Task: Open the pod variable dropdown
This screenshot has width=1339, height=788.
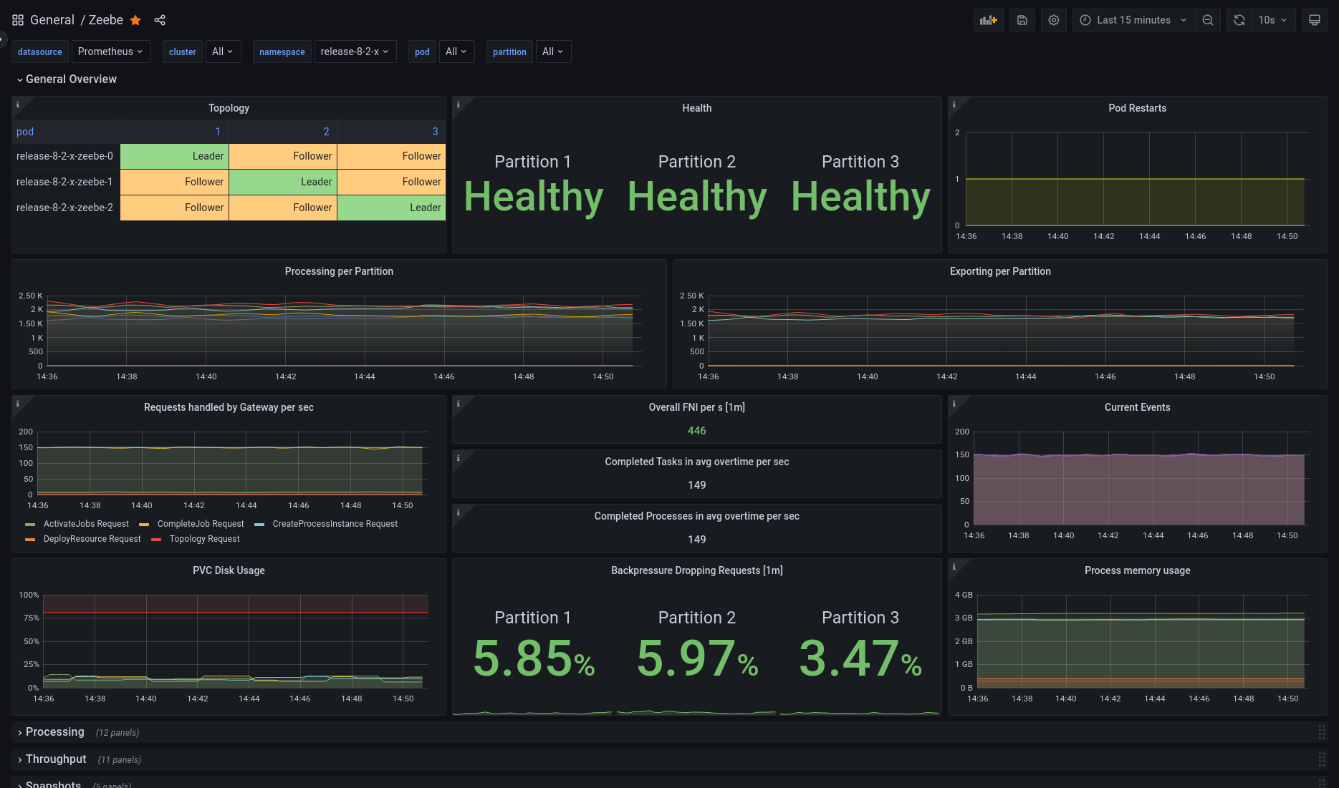Action: [456, 51]
